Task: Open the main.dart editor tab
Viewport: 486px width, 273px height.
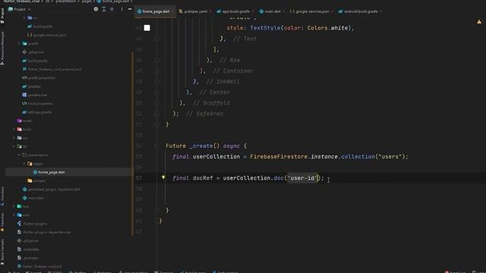Action: point(272,11)
